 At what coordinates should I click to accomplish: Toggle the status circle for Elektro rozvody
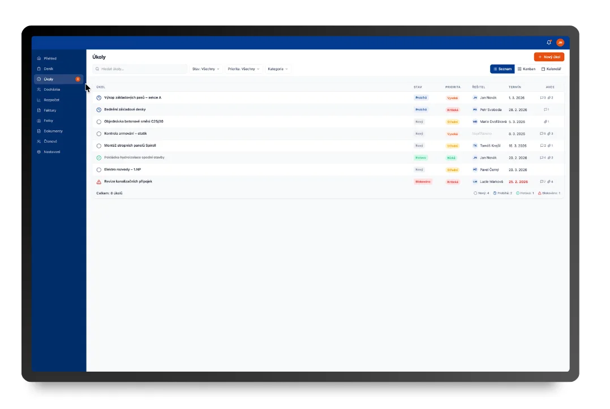[99, 170]
